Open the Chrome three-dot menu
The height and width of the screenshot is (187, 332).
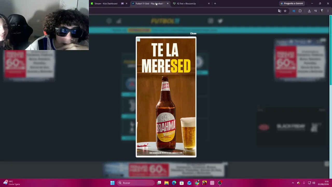tap(328, 11)
